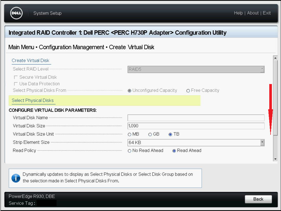Click the Configuration Management breadcrumb text
The image size is (281, 211).
click(x=71, y=47)
